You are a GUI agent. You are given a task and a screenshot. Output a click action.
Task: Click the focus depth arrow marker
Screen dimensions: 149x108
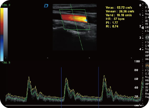coord(142,28)
